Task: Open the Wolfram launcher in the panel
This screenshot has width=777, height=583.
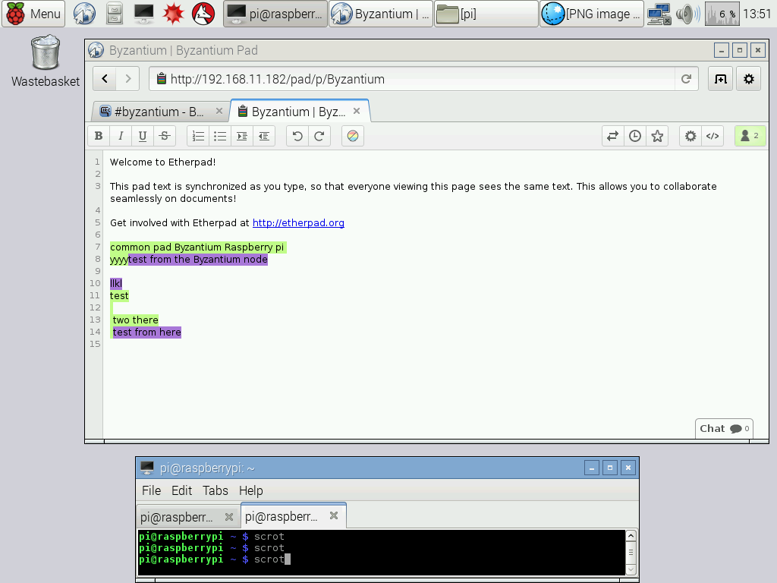Action: point(203,14)
